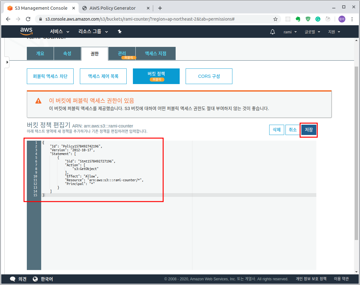Image resolution: width=360 pixels, height=285 pixels.
Task: Bookmark this page with the star icon
Action: tap(275, 19)
